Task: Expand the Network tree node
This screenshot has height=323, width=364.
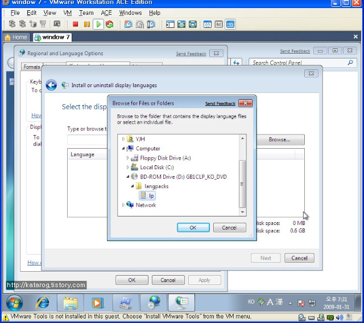Action: coord(123,205)
